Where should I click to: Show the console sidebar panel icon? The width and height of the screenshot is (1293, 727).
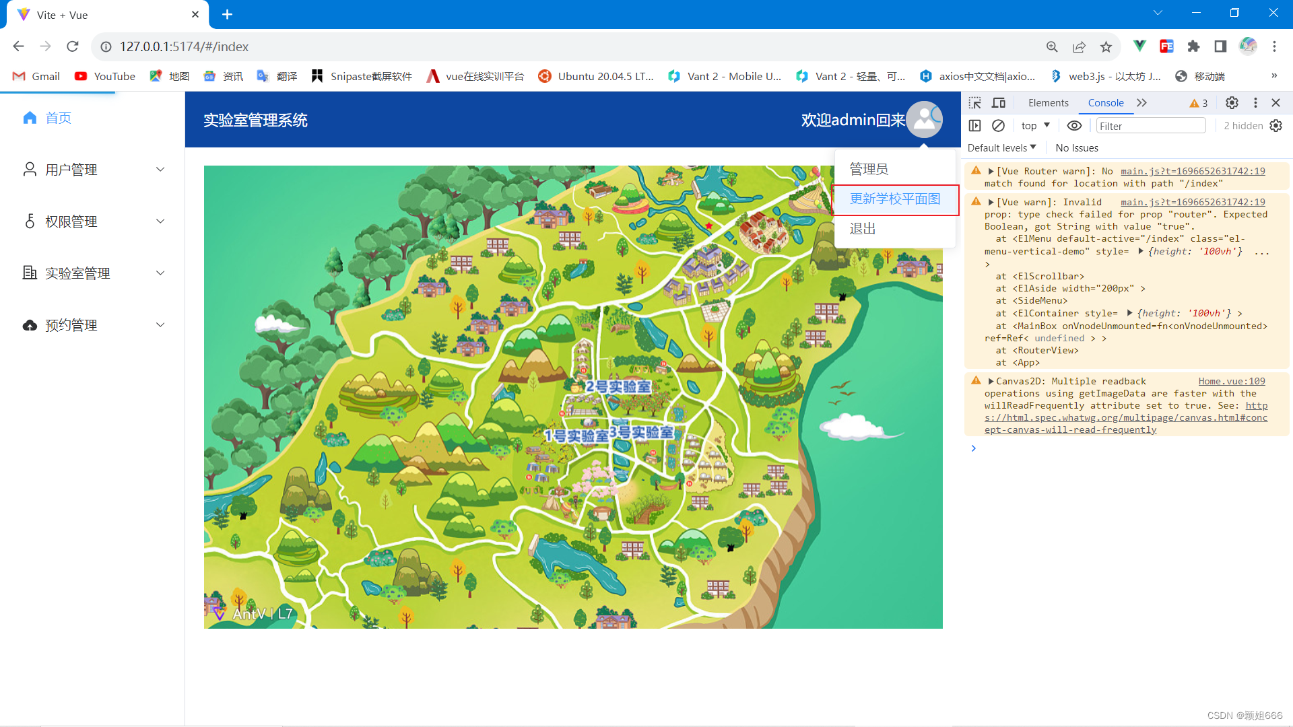(974, 126)
